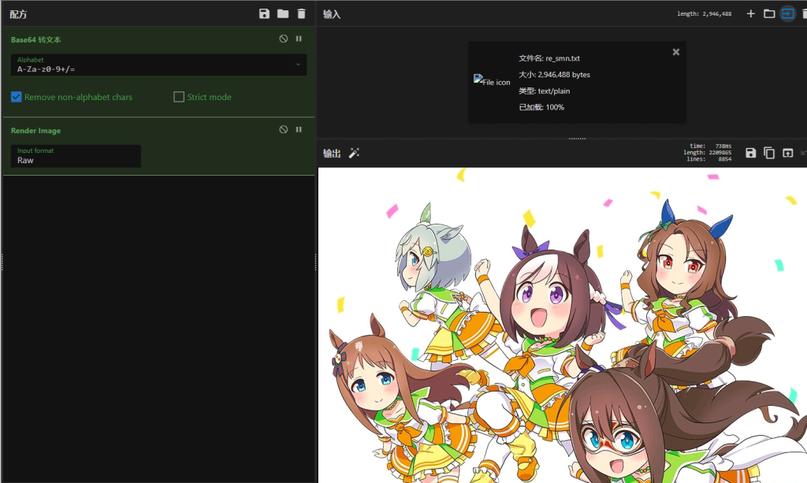Image resolution: width=807 pixels, height=483 pixels.
Task: Open the Input format Raw dropdown
Action: tap(76, 156)
